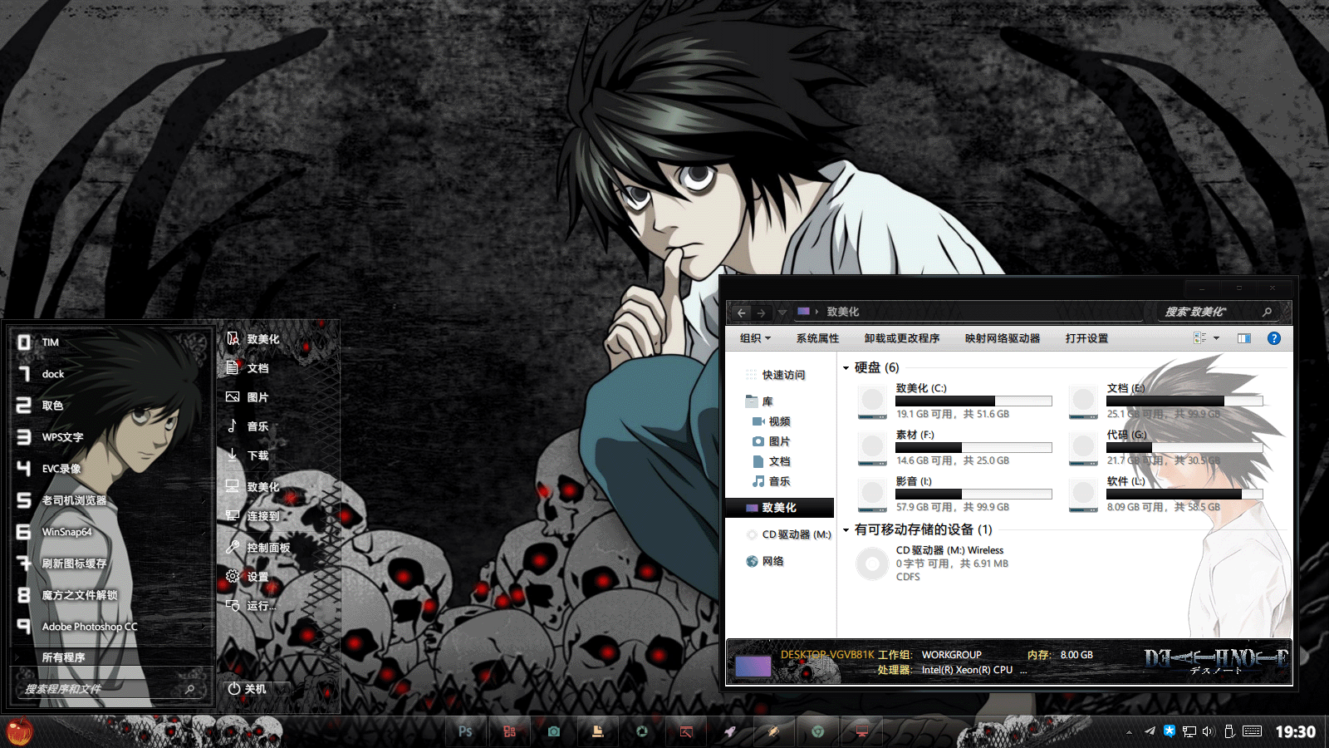Select the 文档 (E:) drive

[x=1165, y=401]
